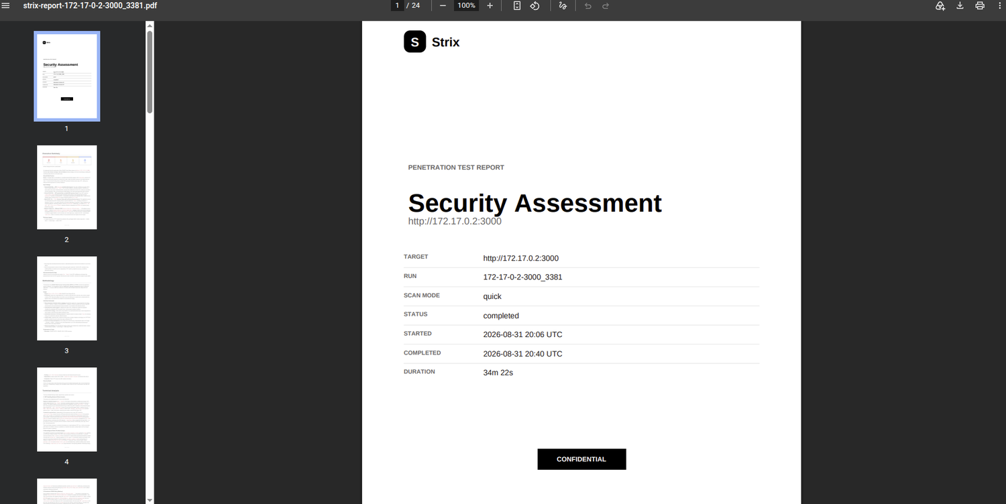Click the TARGET label
This screenshot has width=1006, height=504.
pos(416,257)
